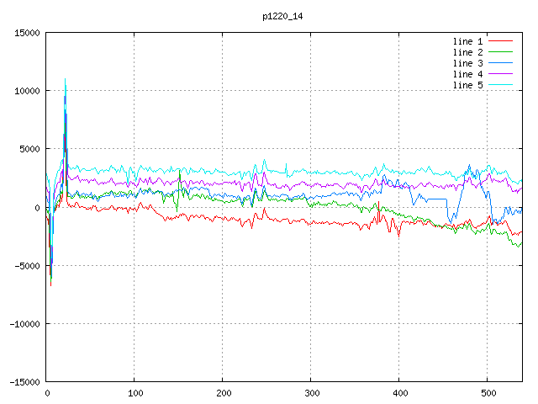Click the flat blue segment near x=440

click(436, 199)
